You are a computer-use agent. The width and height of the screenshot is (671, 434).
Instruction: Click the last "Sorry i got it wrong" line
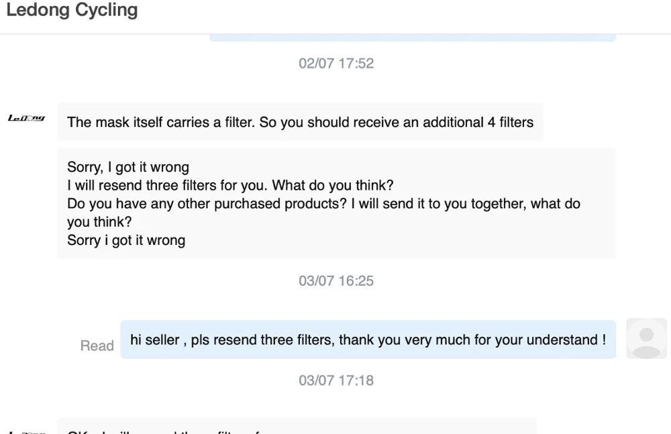(x=126, y=240)
